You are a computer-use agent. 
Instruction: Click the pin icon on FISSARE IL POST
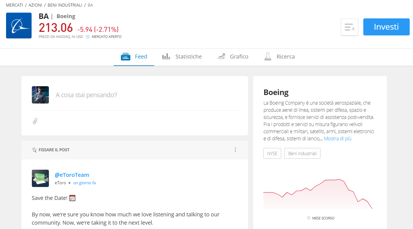34,150
